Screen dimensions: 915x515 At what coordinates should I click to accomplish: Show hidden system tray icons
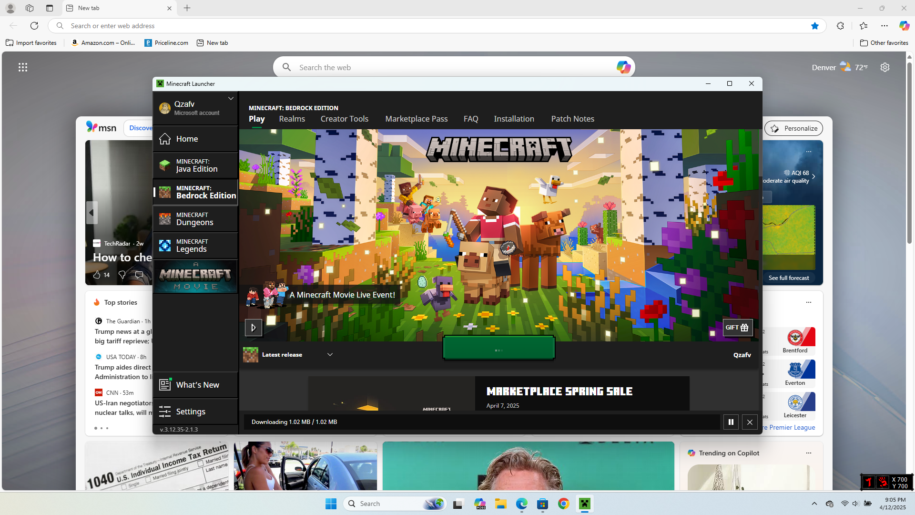pyautogui.click(x=814, y=504)
